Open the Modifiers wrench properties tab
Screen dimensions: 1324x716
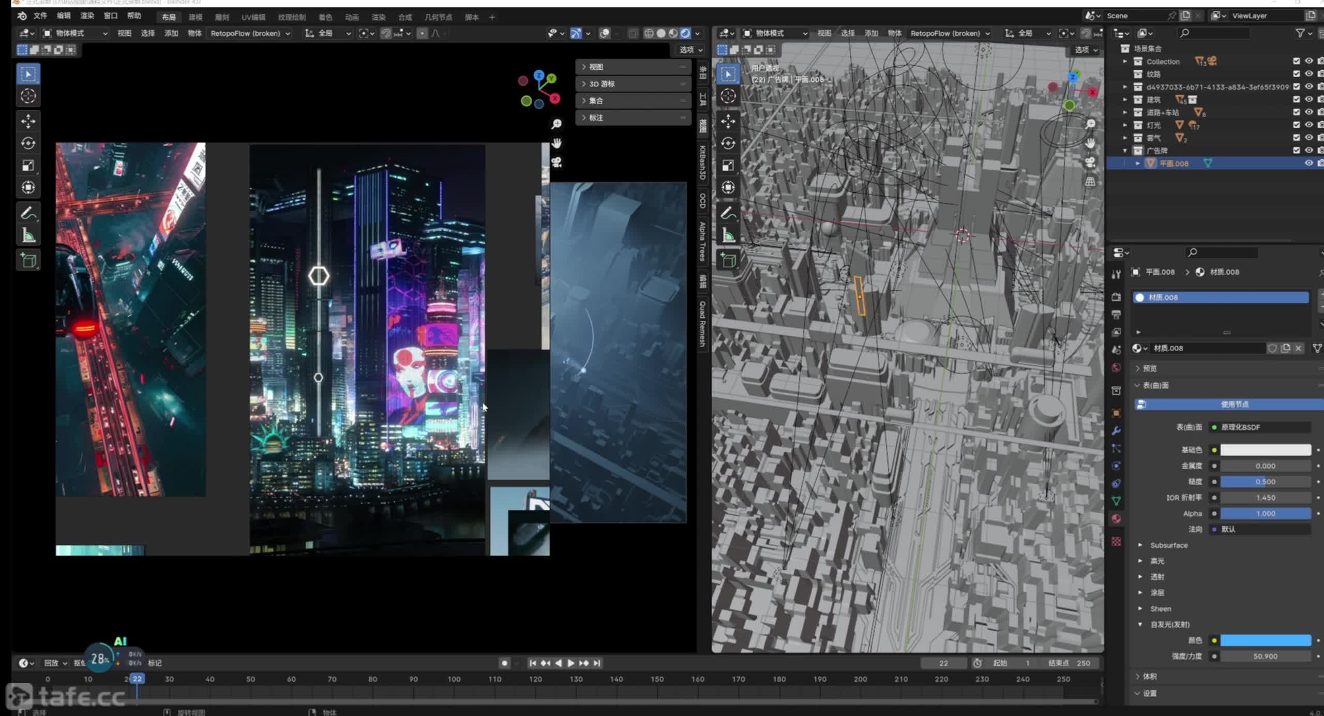pyautogui.click(x=1116, y=431)
